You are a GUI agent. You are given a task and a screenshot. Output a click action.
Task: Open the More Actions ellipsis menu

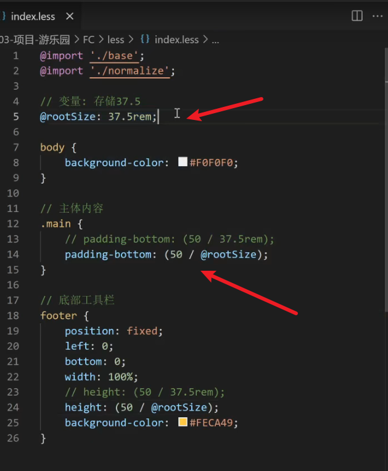coord(377,16)
